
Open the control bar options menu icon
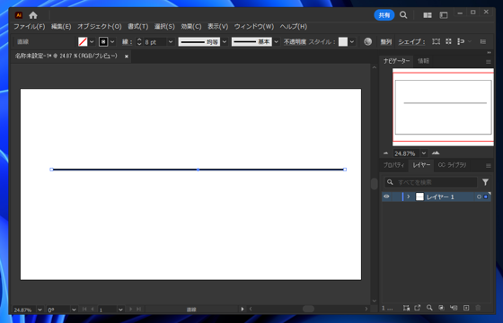(483, 41)
